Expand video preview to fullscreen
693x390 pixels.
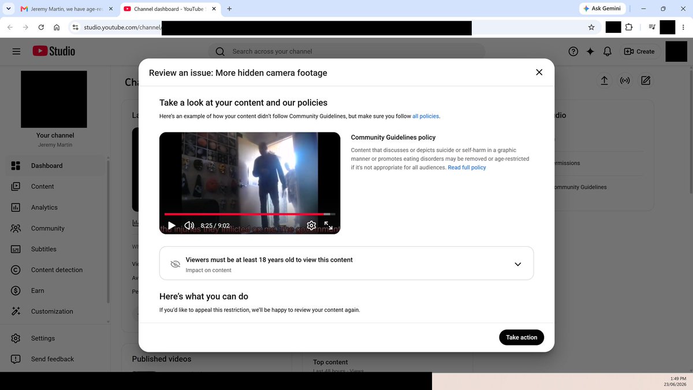(x=329, y=225)
